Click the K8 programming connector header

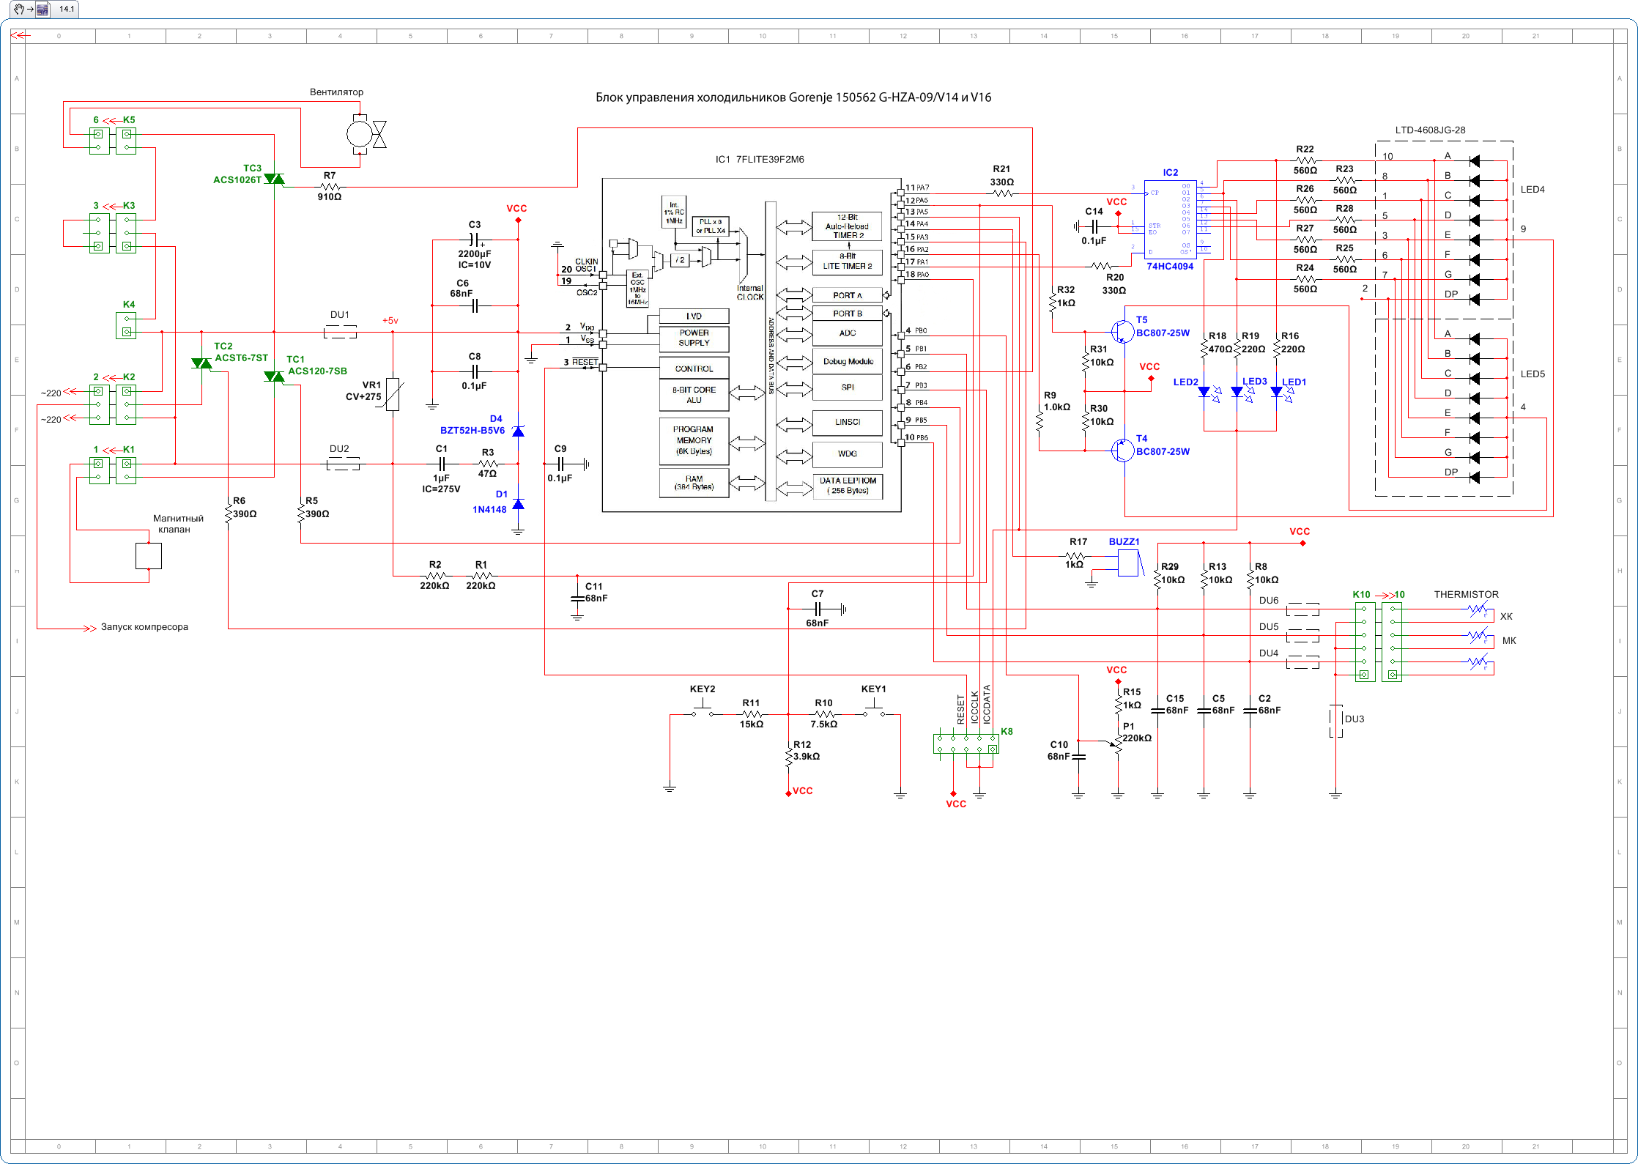pyautogui.click(x=966, y=744)
